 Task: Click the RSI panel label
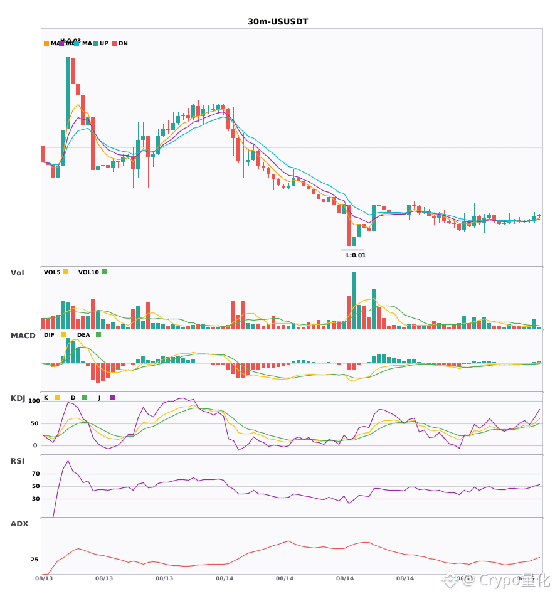tap(18, 461)
